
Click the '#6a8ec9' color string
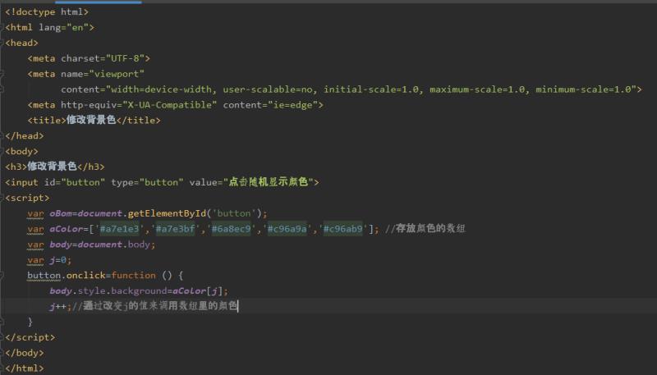point(231,229)
